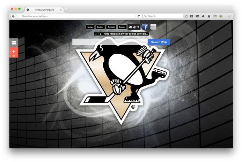Open the chat smiley icon in toolbar
Viewport: 242px width, 162px height.
click(215, 16)
